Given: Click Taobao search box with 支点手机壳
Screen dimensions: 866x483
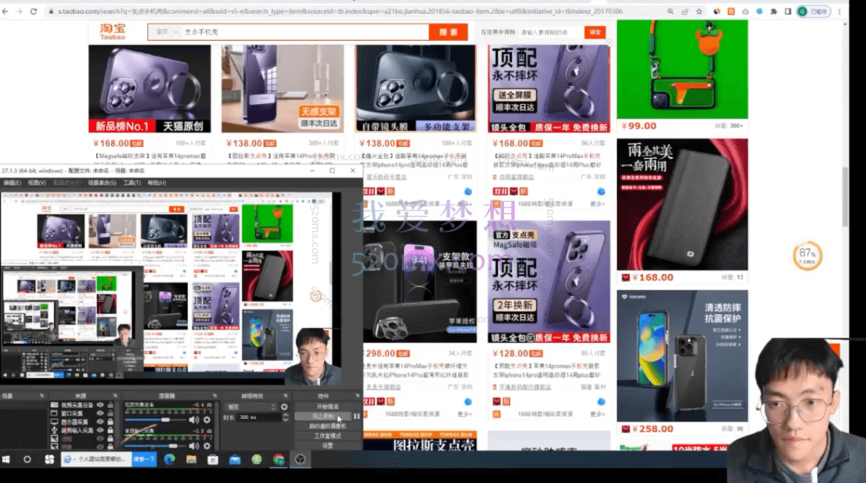Looking at the screenshot, I should point(305,32).
